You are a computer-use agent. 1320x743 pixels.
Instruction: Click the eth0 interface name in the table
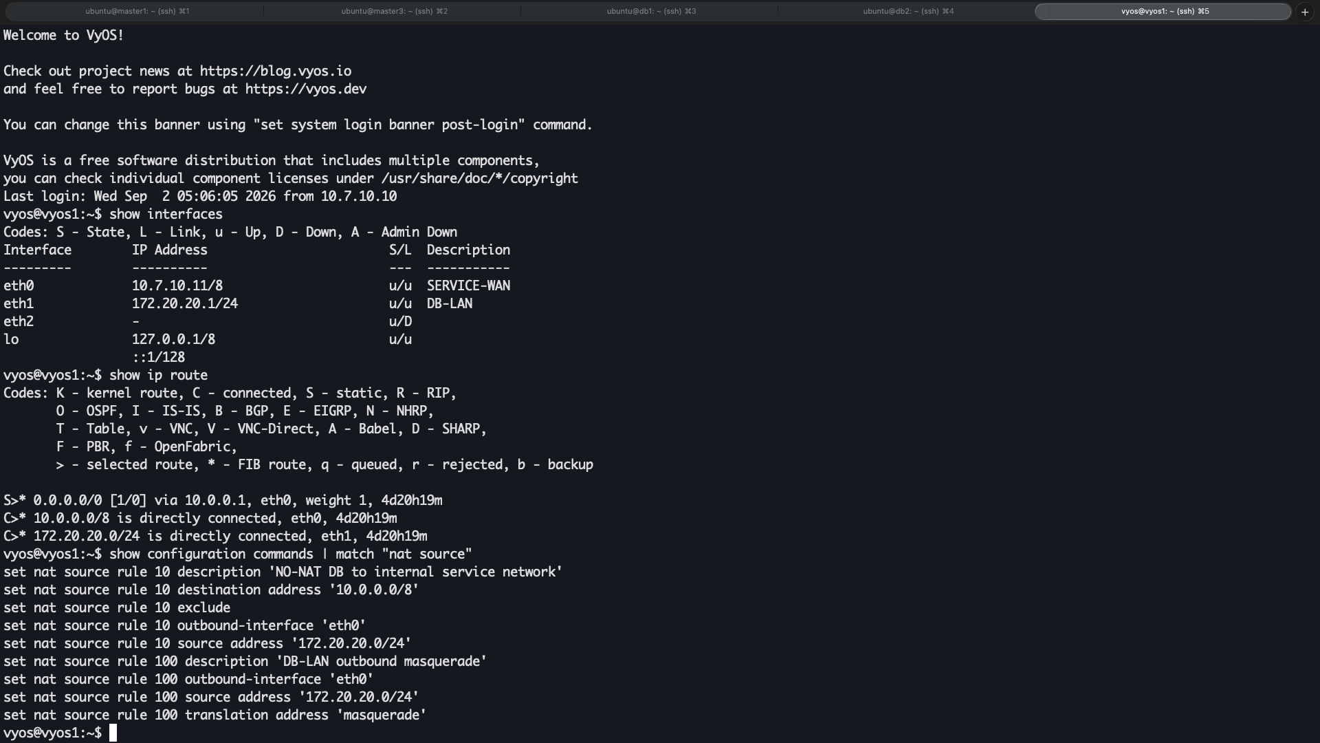pyautogui.click(x=19, y=286)
